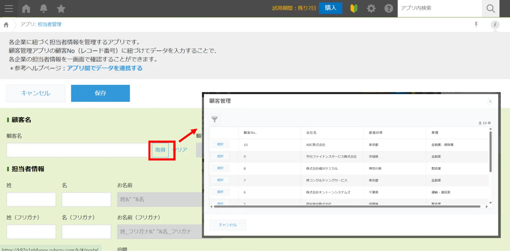
Task: Click the search magnifier icon
Action: point(490,8)
